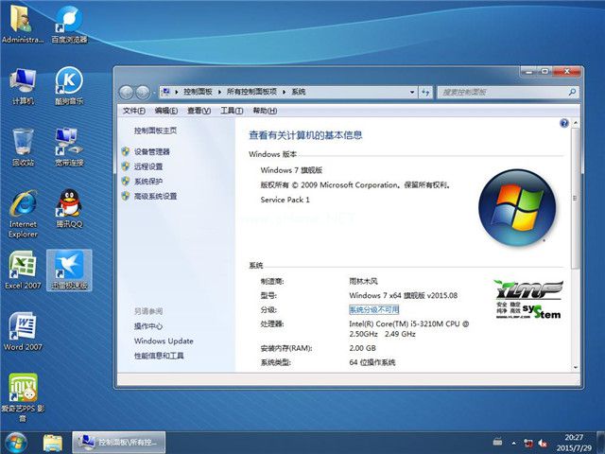Click the 'Windows 7 旗舰版' edition text
Image resolution: width=605 pixels, height=454 pixels.
click(x=291, y=170)
